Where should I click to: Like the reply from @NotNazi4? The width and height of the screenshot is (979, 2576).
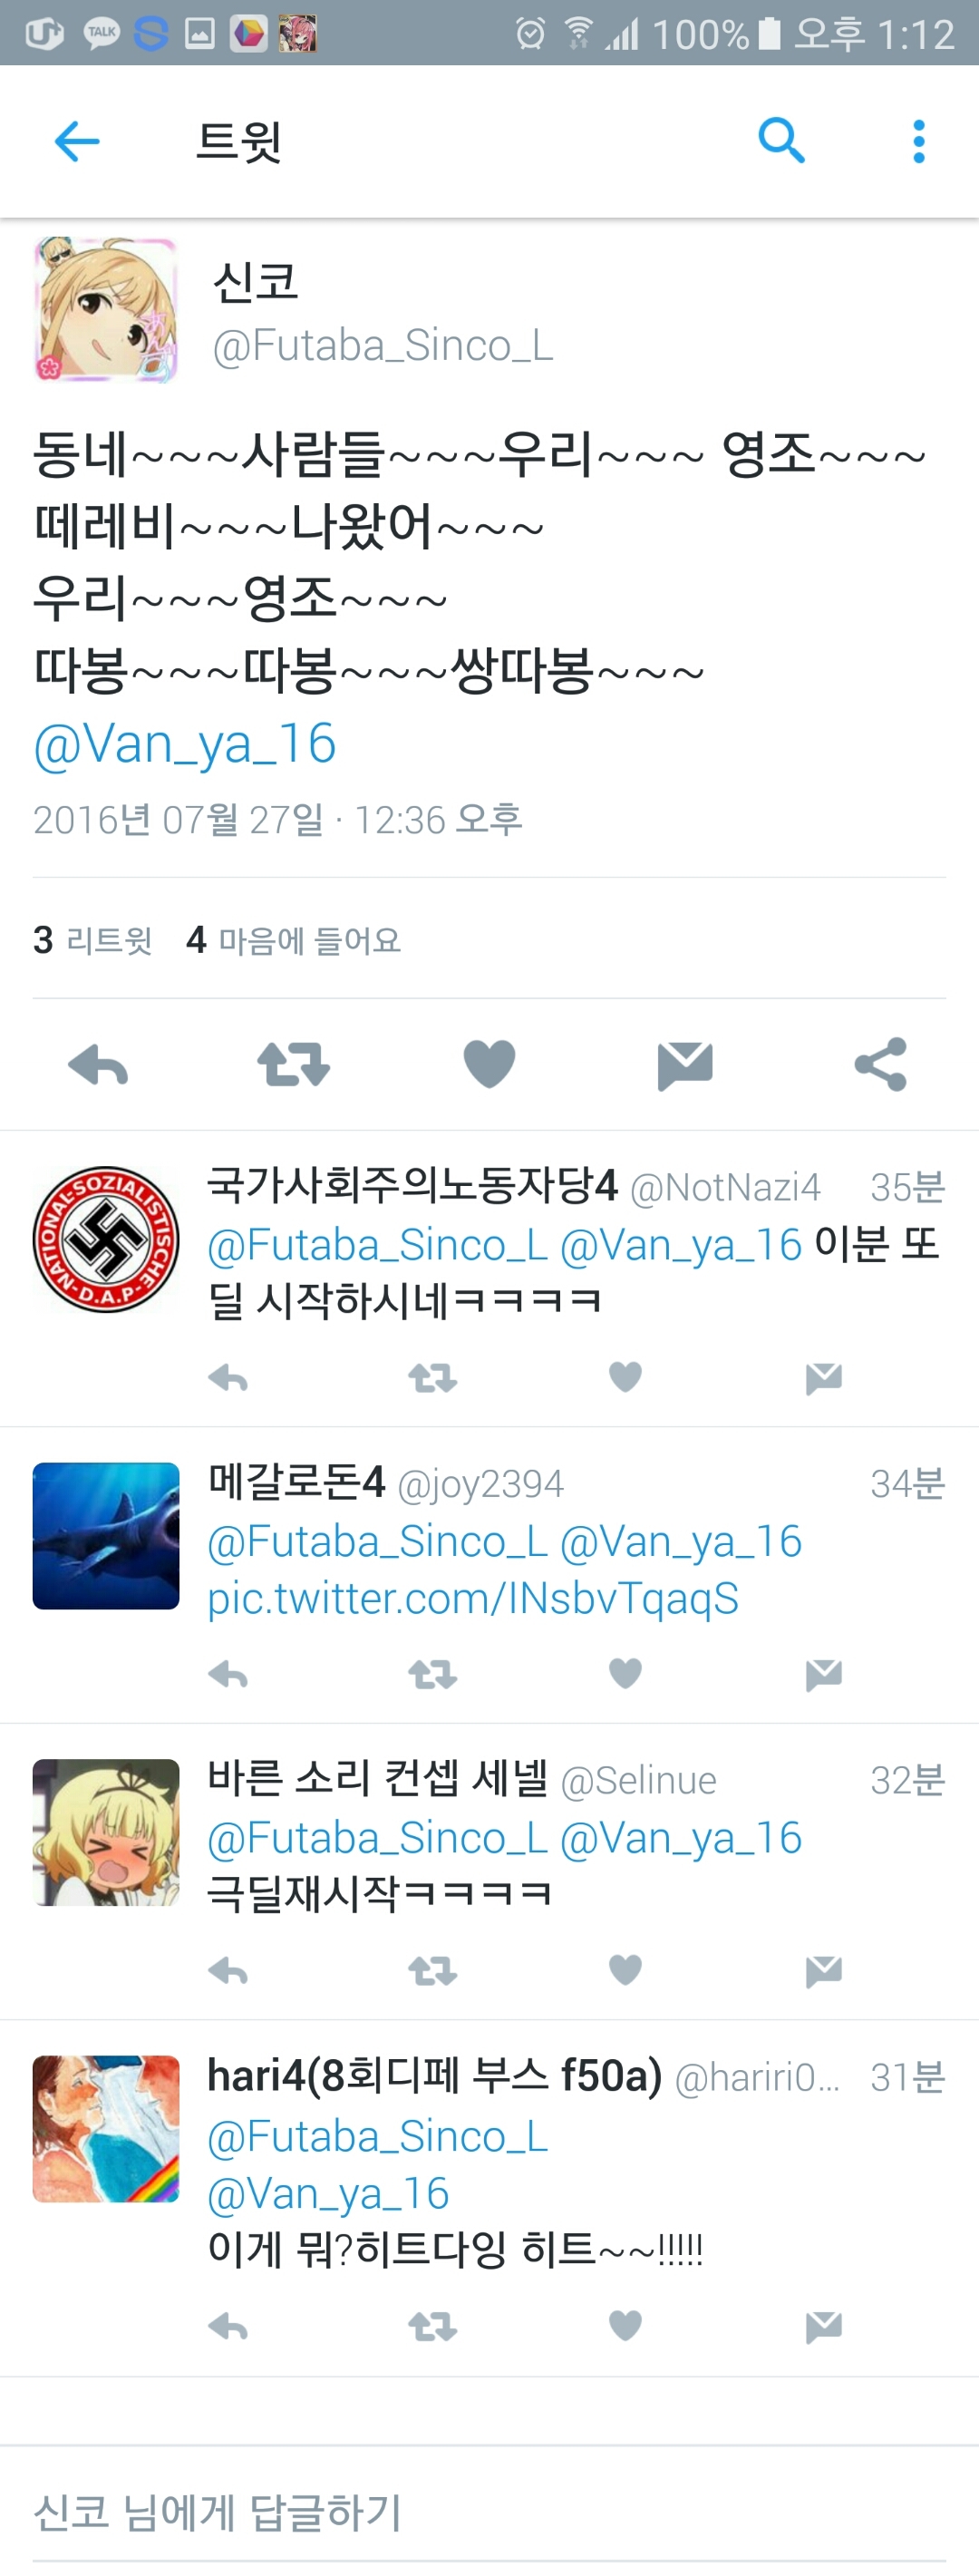coord(625,1377)
